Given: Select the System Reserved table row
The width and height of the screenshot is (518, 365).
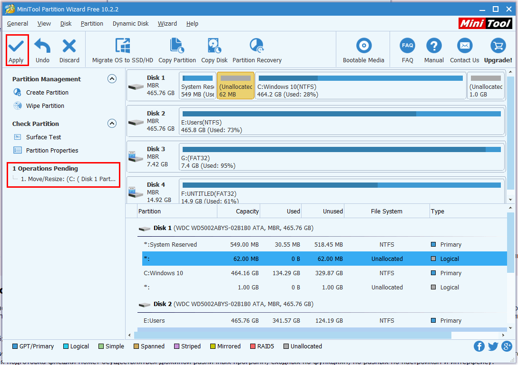Looking at the screenshot, I should click(324, 245).
